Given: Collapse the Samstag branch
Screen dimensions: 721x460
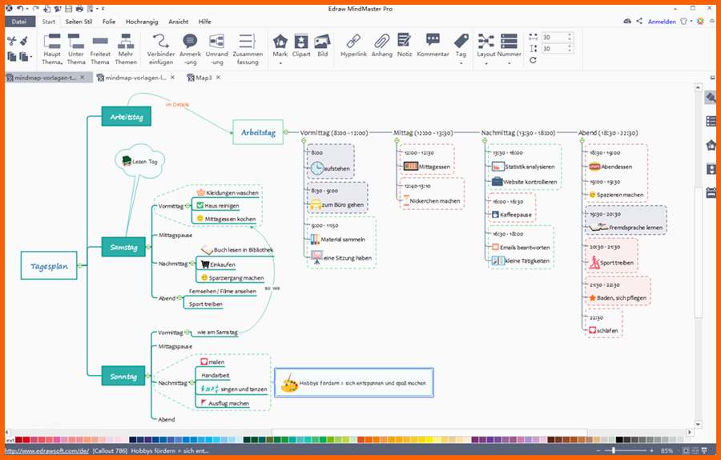Looking at the screenshot, I should click(148, 247).
